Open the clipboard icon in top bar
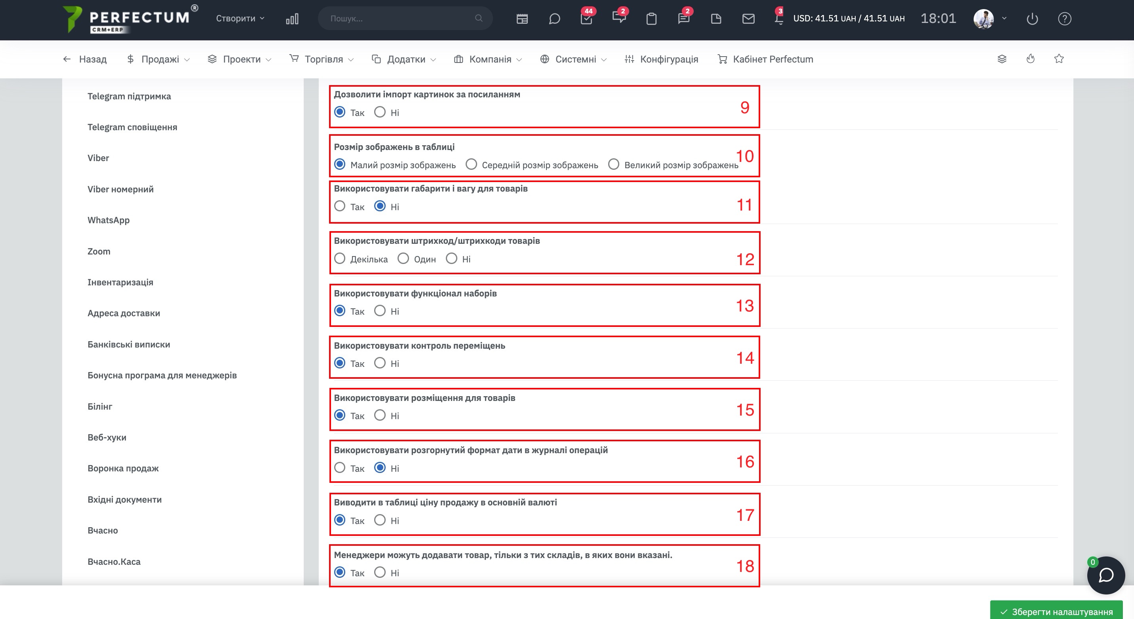The image size is (1134, 619). tap(651, 19)
